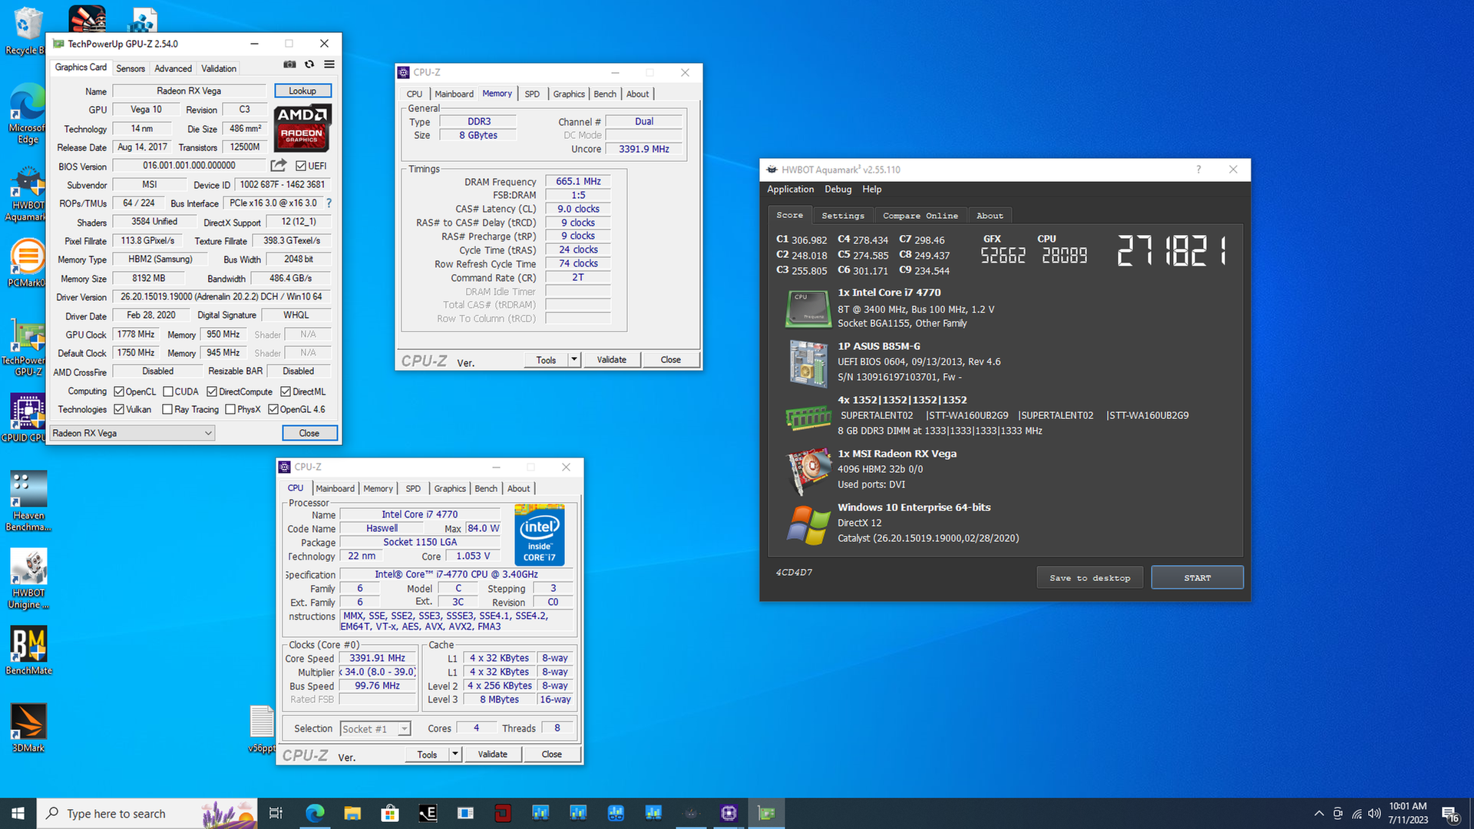Click the Windows logo icon in Aquamark

(808, 524)
